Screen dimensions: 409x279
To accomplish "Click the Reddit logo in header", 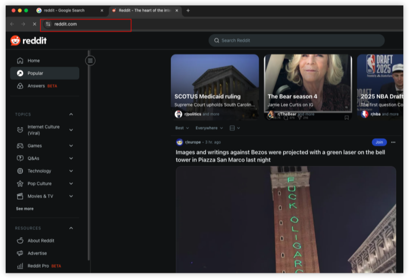I will [29, 40].
